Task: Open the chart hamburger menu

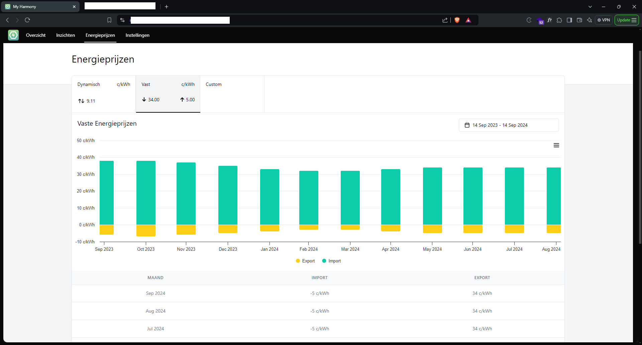Action: (x=556, y=145)
